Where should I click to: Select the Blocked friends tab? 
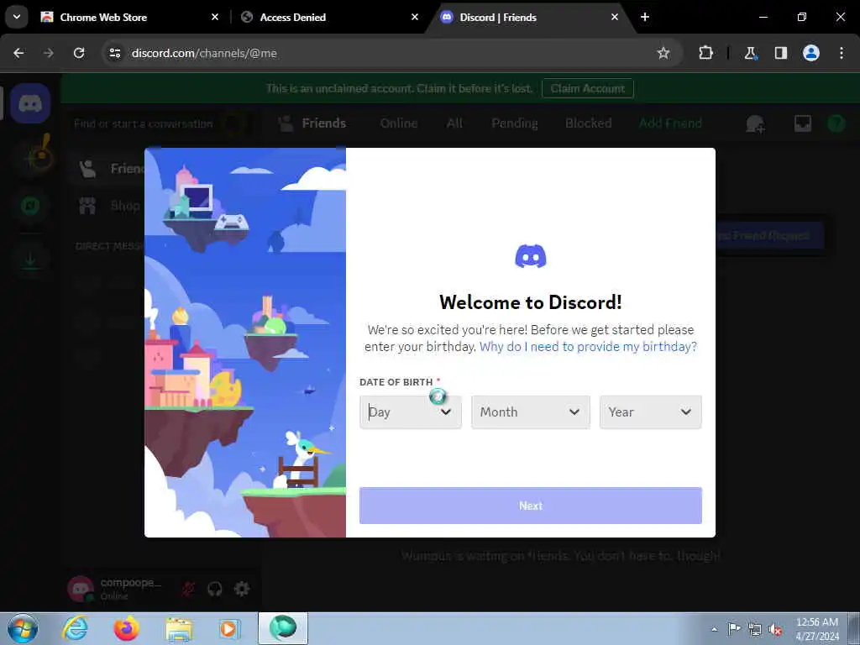click(589, 123)
